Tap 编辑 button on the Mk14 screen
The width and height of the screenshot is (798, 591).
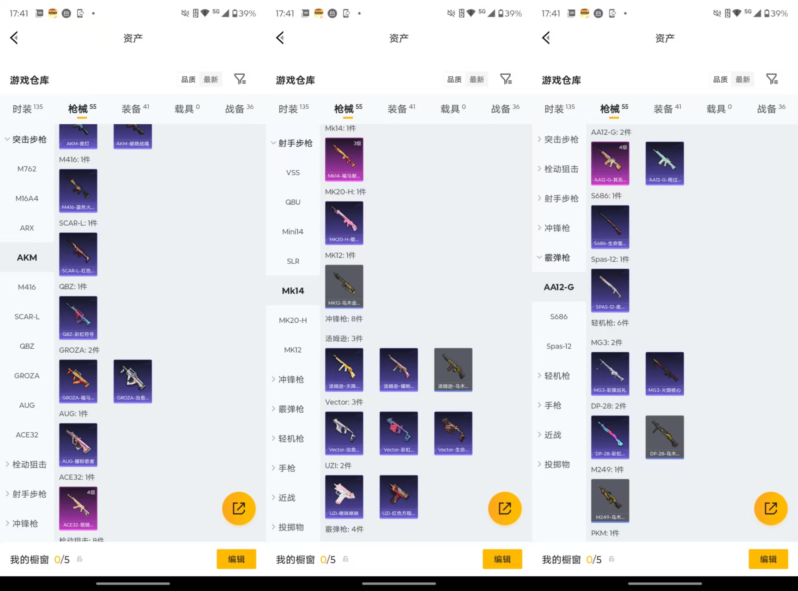point(502,559)
